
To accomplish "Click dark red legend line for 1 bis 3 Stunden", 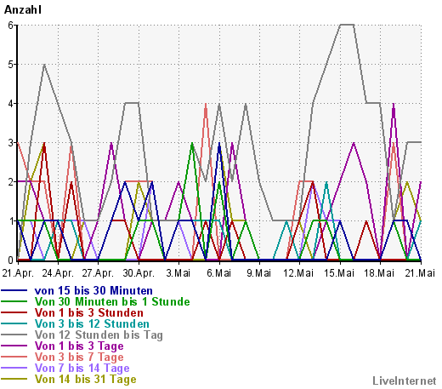I will click(x=14, y=312).
